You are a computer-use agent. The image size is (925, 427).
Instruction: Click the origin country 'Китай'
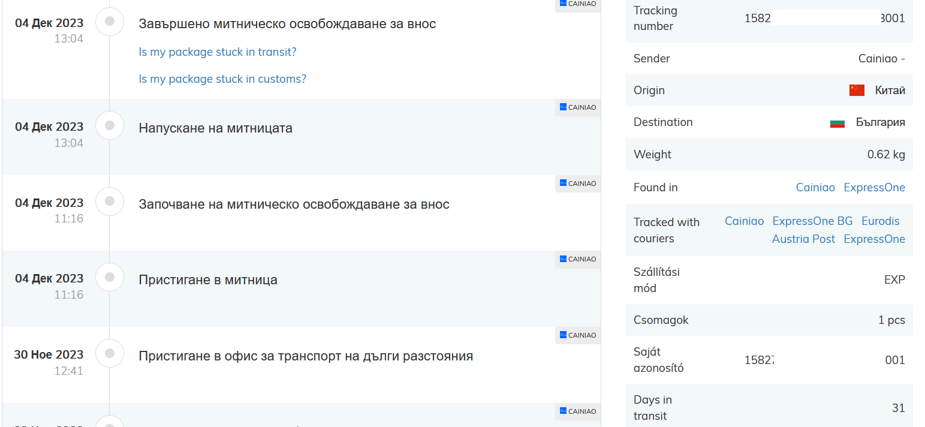[x=890, y=91]
